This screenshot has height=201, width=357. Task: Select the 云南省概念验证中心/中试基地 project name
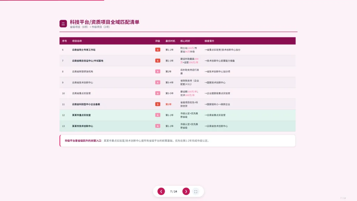(88, 61)
